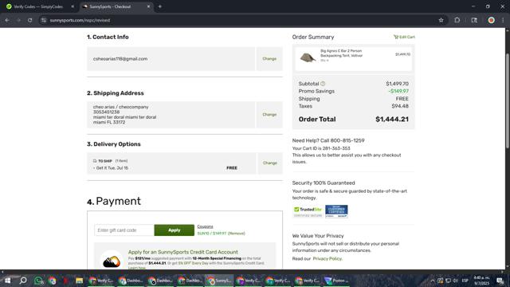
Task: Click the Get it Tue, Jul 15 text
Action: (112, 168)
